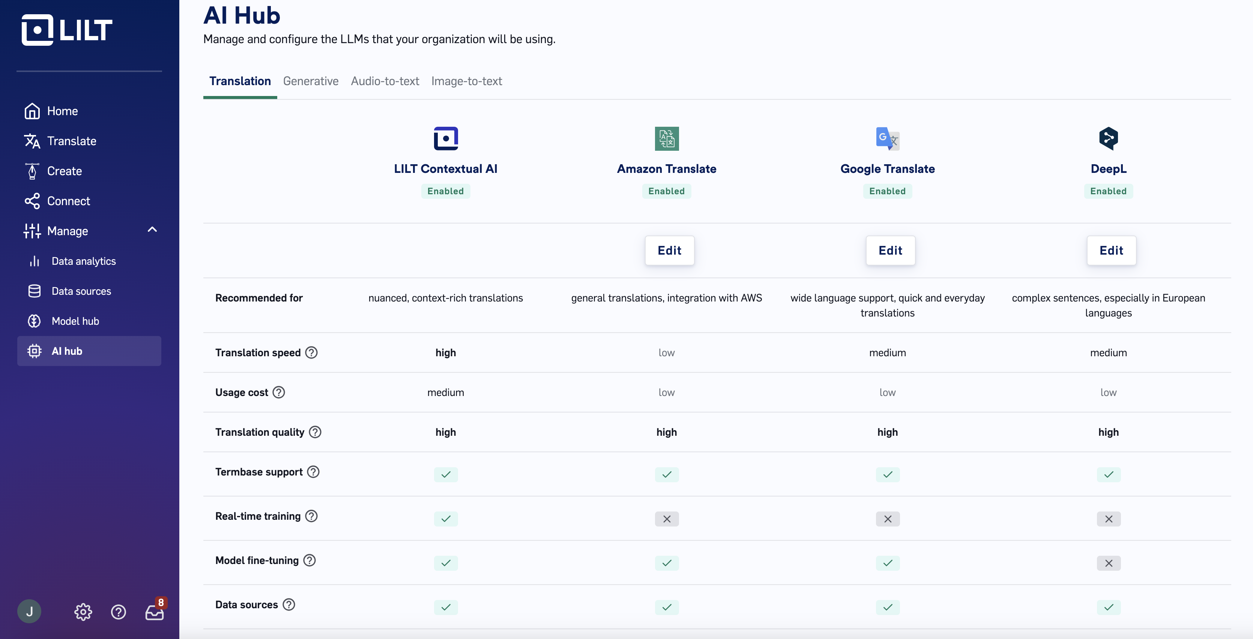
Task: Switch to the Image-to-text tab
Action: 466,81
